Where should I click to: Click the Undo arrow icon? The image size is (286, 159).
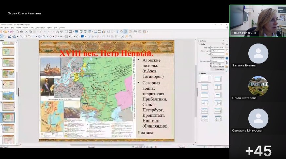click(46, 31)
